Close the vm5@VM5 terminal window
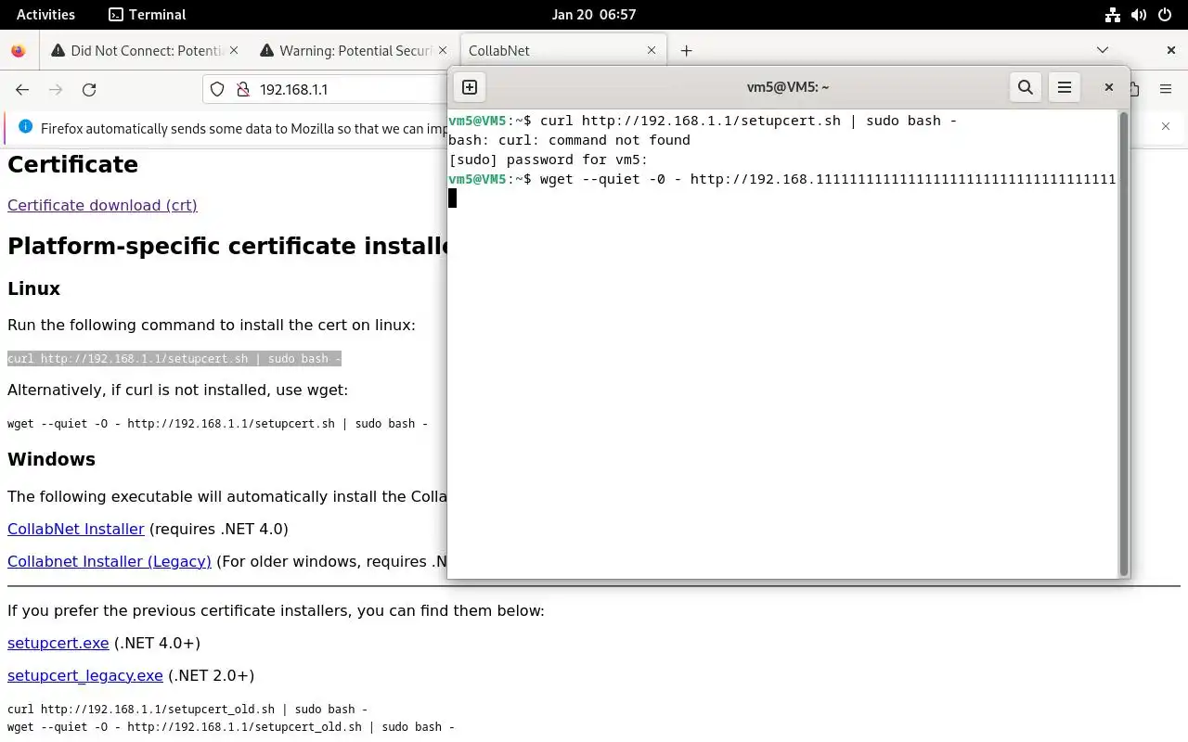This screenshot has height=742, width=1188. click(1108, 87)
